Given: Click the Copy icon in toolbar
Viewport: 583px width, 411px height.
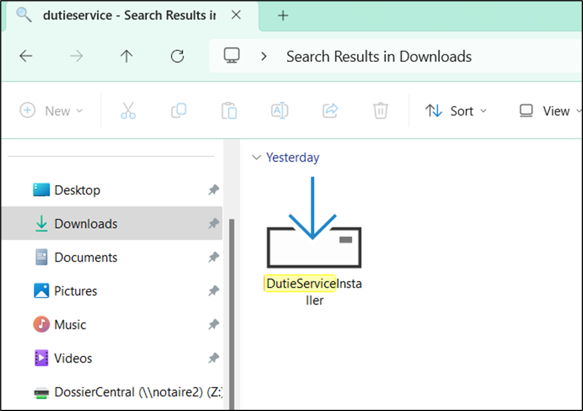Looking at the screenshot, I should tap(179, 110).
